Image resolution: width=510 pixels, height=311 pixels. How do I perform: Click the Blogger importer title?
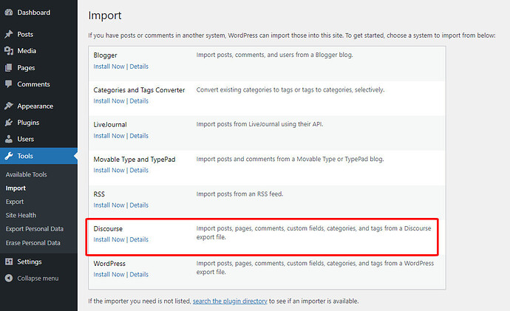pyautogui.click(x=105, y=55)
